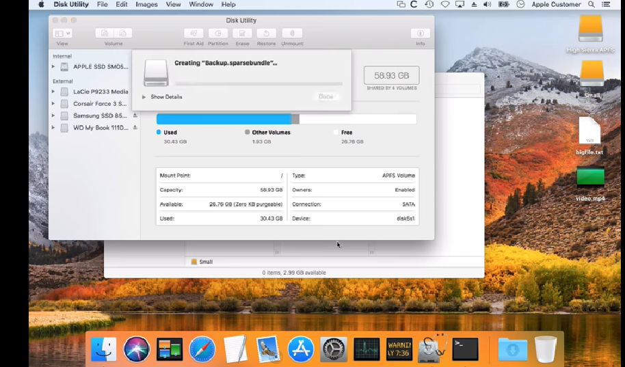
Task: Open the bigfile.txt desktop file
Action: pyautogui.click(x=589, y=132)
